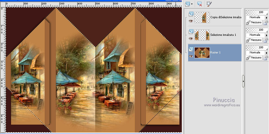Click the Edit Selection icon

(209, 4)
